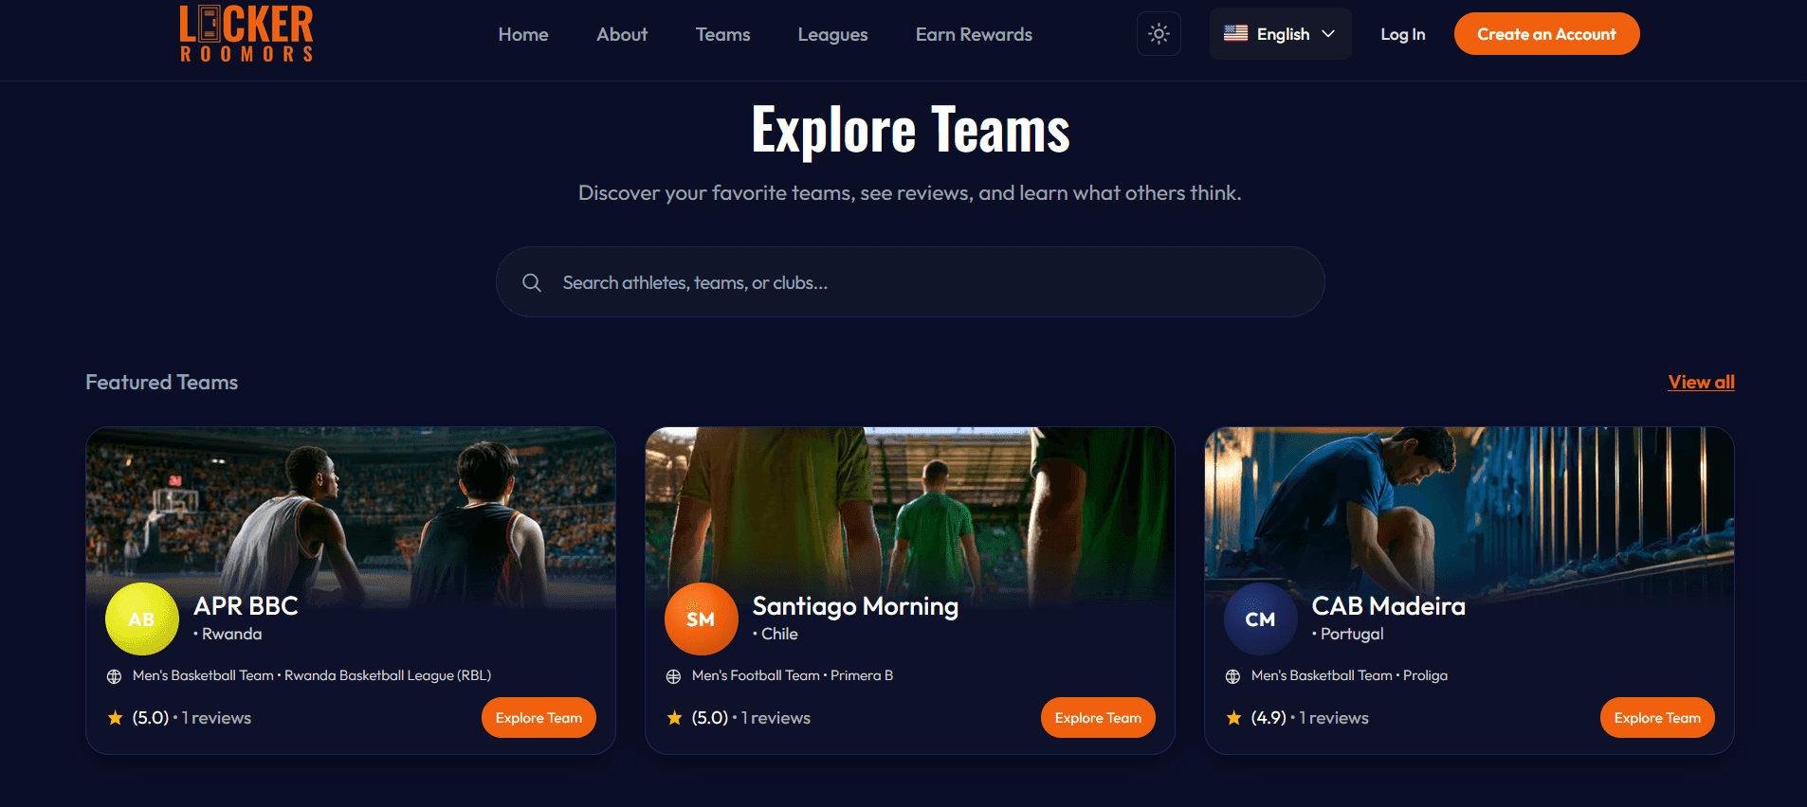Viewport: 1807px width, 807px height.
Task: Explore Team for CAB Madeira
Action: pos(1657,718)
